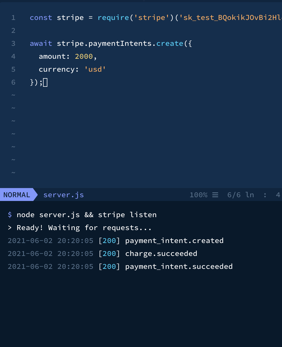
Task: Click [200] status on payment_intent.succeeded row
Action: [109, 266]
